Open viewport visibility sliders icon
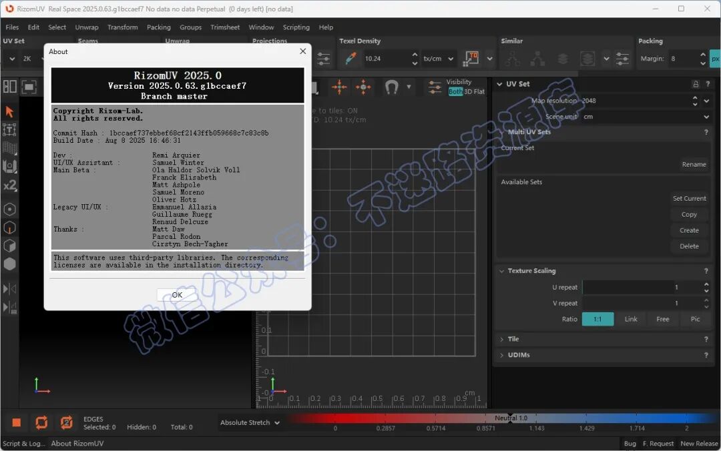 (435, 87)
